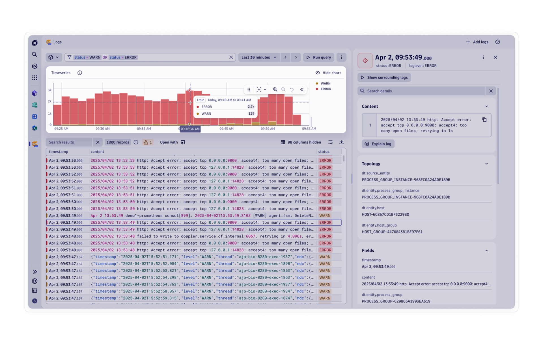Viewport: 543px width, 344px height.
Task: Click 98 columns hidden button
Action: [x=301, y=142]
